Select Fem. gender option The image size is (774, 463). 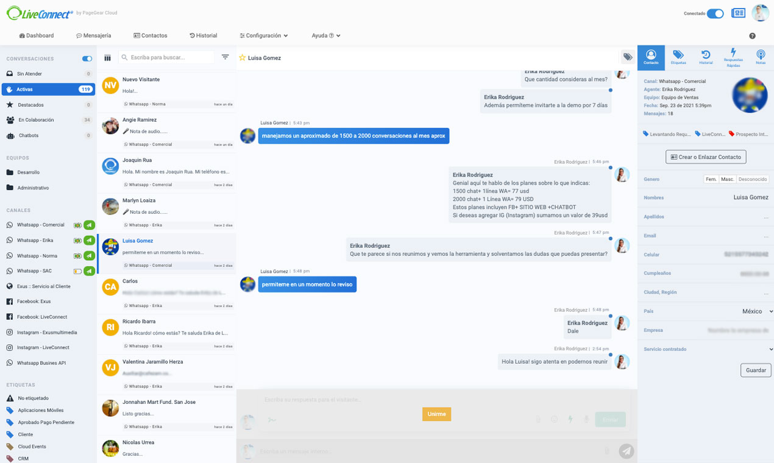click(x=711, y=179)
